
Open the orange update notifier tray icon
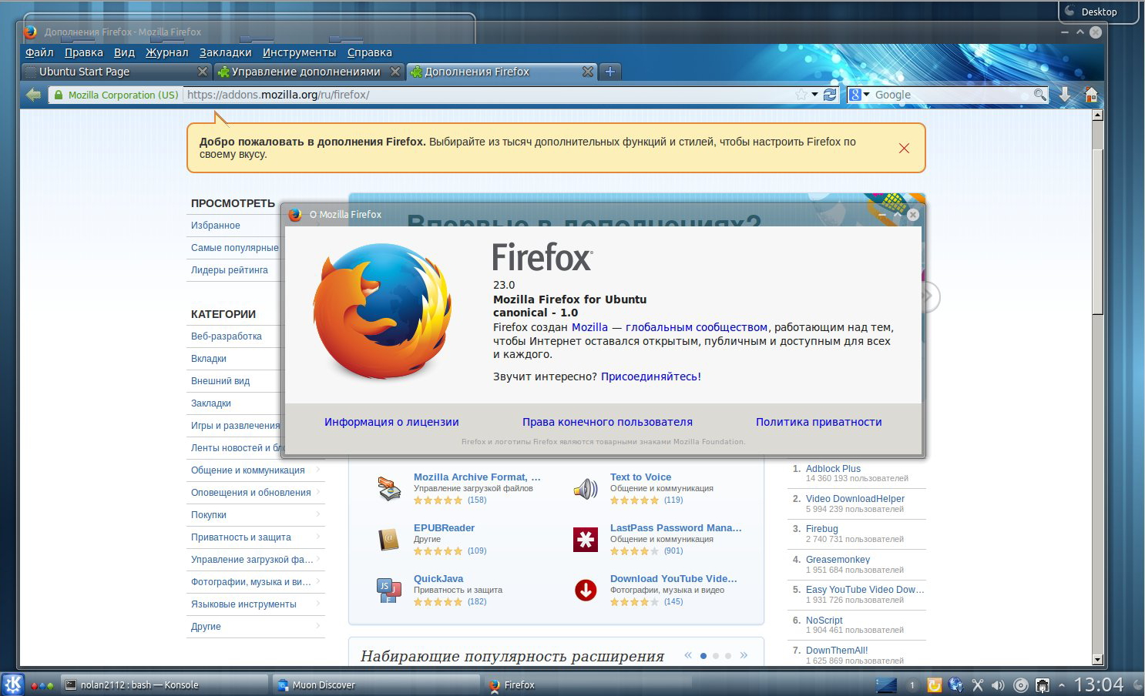(x=934, y=684)
